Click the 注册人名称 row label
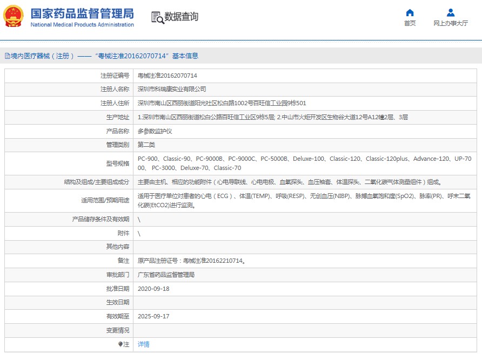This screenshot has height=354, width=482. [115, 89]
